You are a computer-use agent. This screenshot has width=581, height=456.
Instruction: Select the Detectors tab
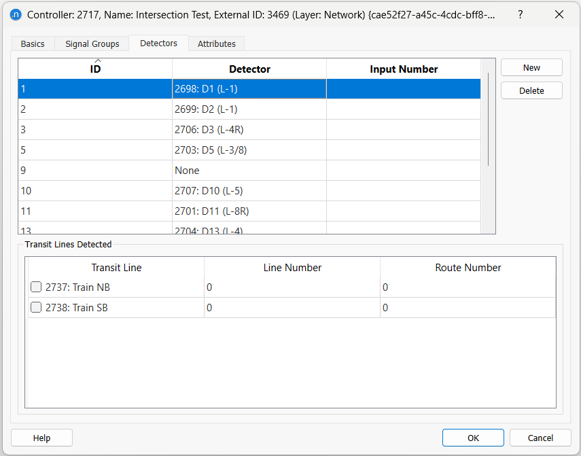click(x=158, y=43)
